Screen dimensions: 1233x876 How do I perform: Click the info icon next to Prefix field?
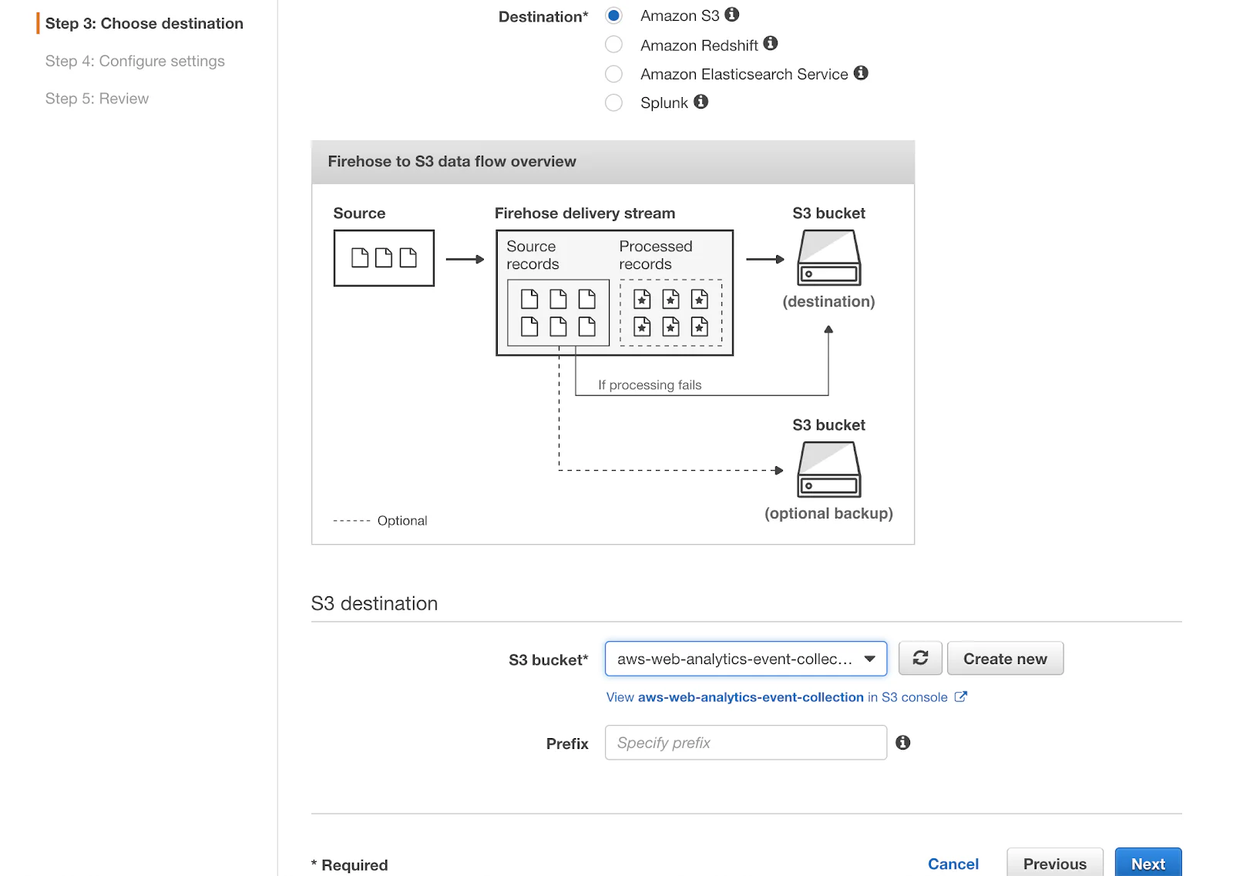coord(903,743)
